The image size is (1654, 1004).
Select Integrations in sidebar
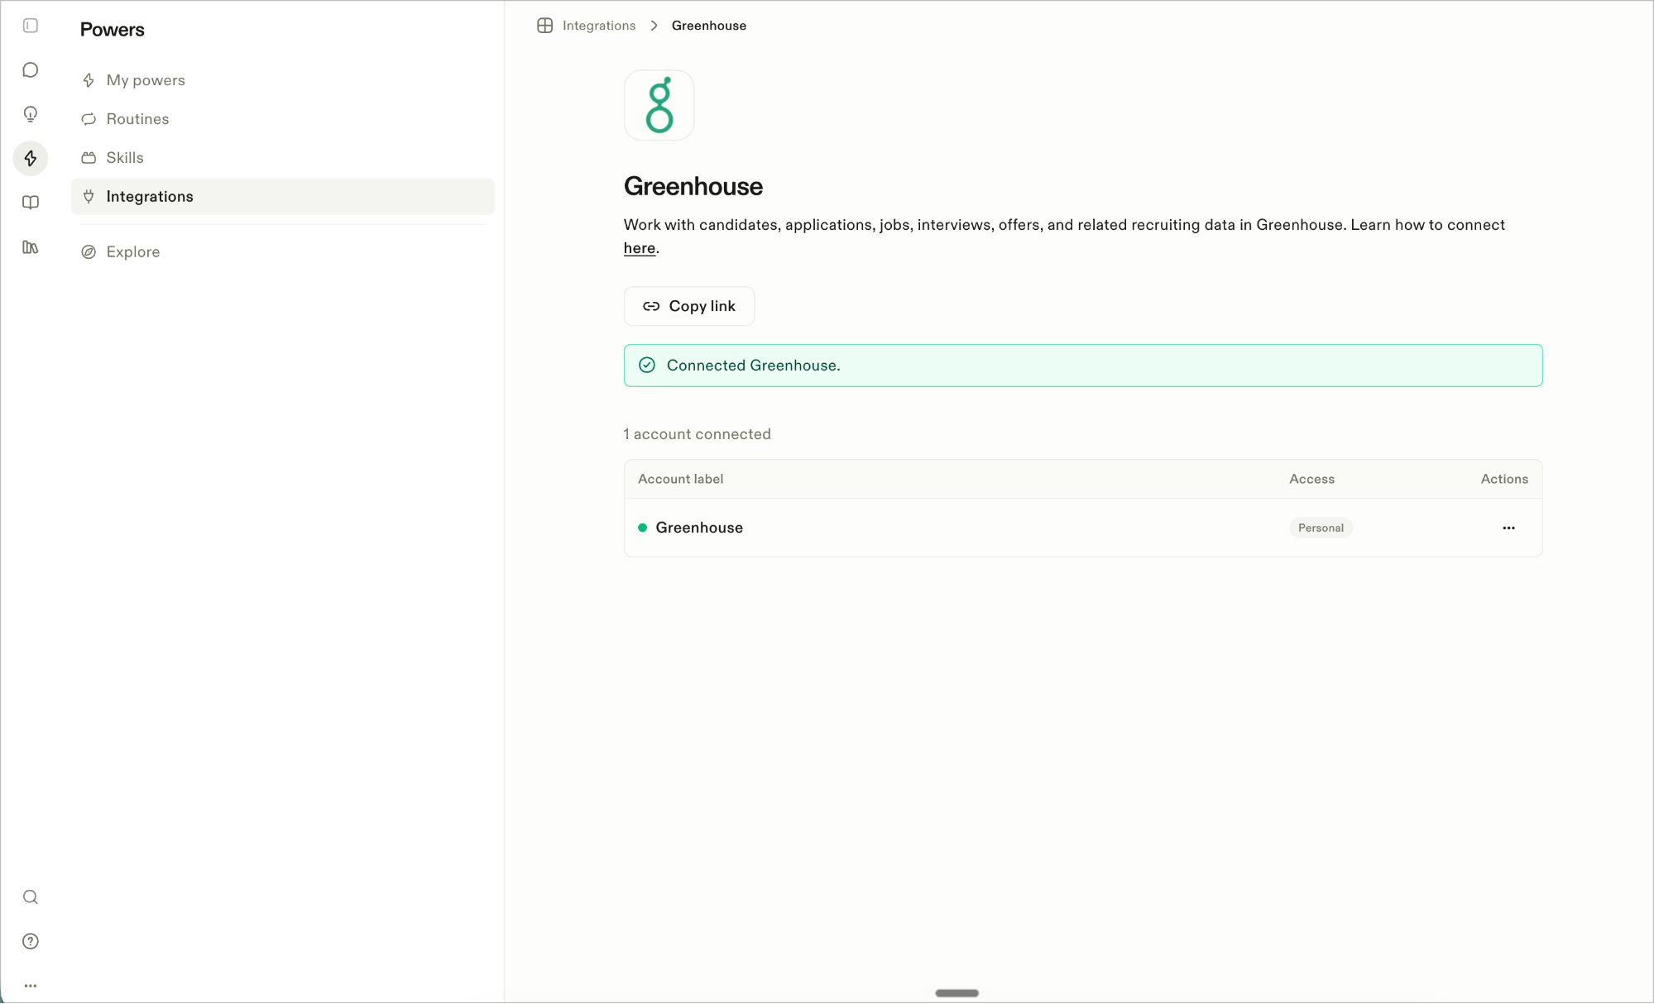(x=283, y=197)
